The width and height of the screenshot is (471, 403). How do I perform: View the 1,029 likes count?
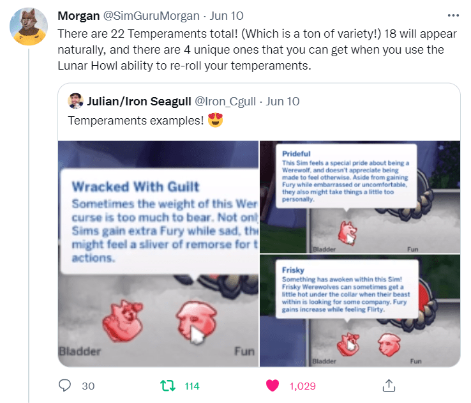[303, 386]
